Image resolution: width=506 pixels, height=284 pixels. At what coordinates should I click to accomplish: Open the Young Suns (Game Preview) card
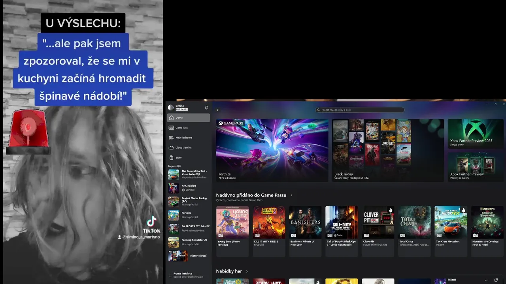coord(232,231)
